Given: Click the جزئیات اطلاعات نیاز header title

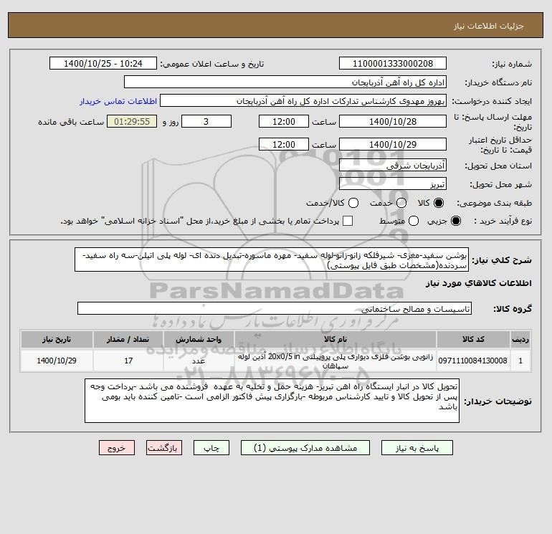Looking at the screenshot, I should coord(489,26).
